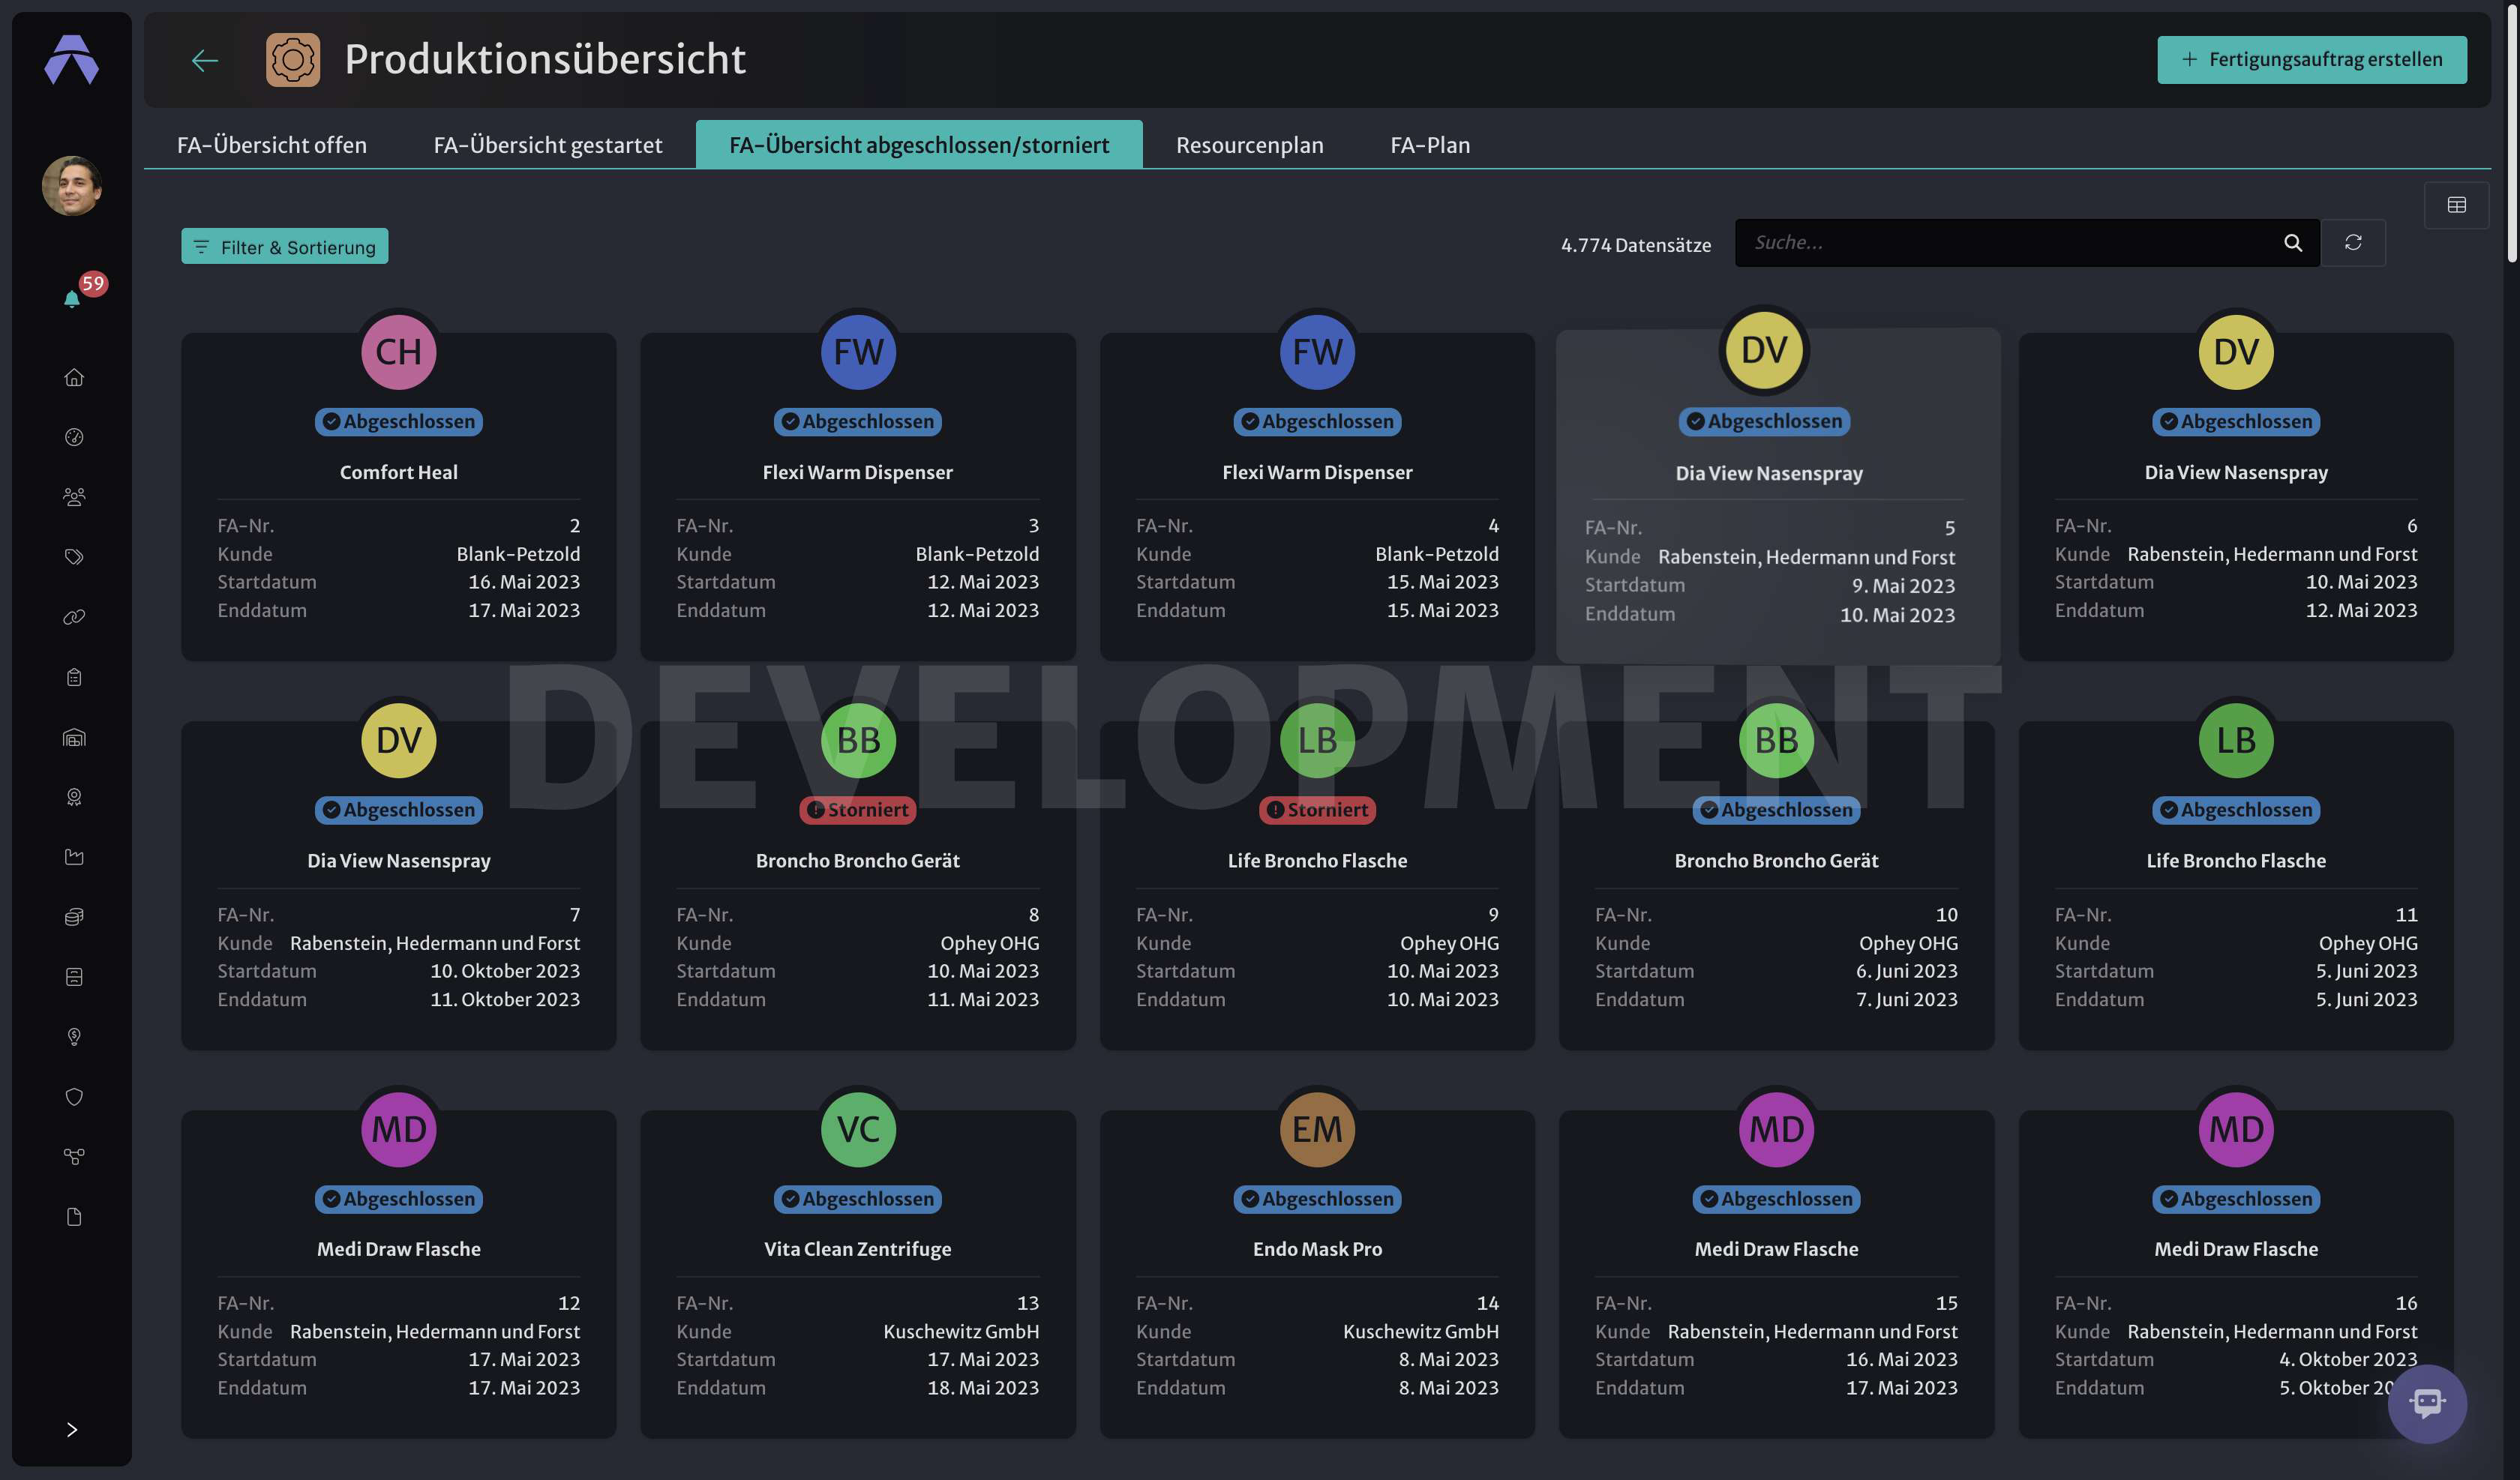Click the EM avatar on Endo Mask Pro card
This screenshot has height=1480, width=2520.
pyautogui.click(x=1317, y=1129)
